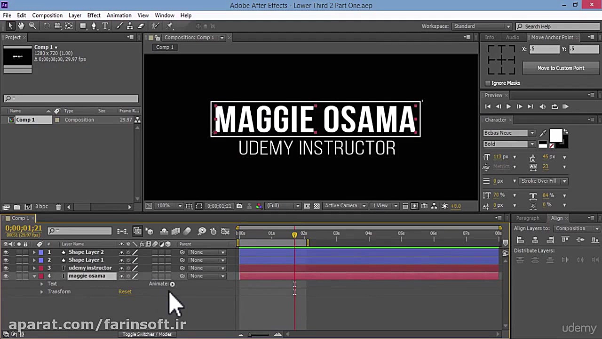Open the Animation menu
This screenshot has width=602, height=339.
click(119, 16)
